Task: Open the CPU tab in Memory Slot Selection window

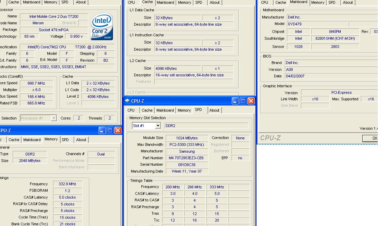Action: (131, 110)
